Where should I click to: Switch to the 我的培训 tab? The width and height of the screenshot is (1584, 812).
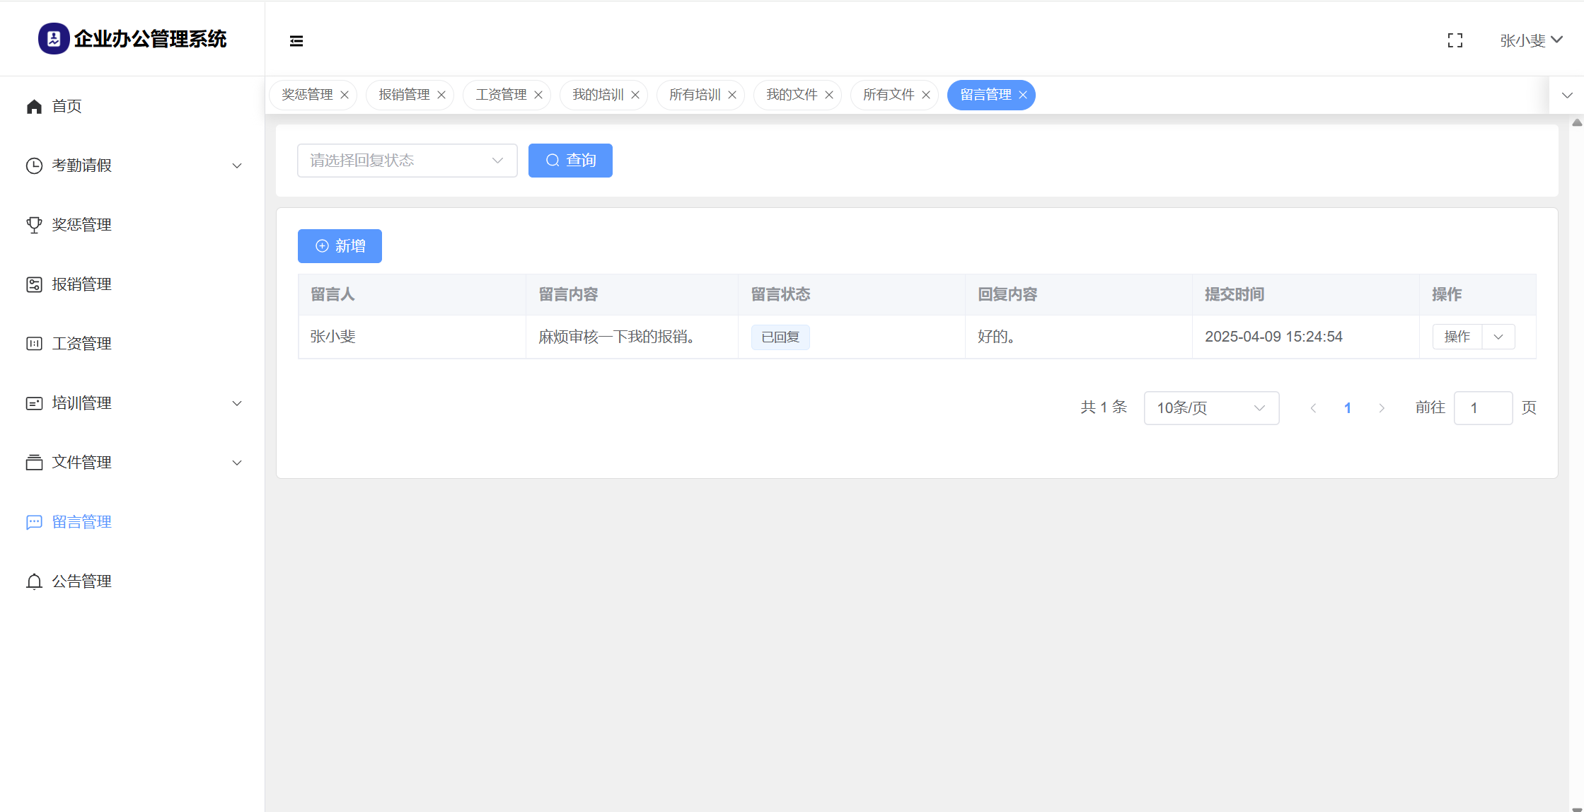(598, 95)
